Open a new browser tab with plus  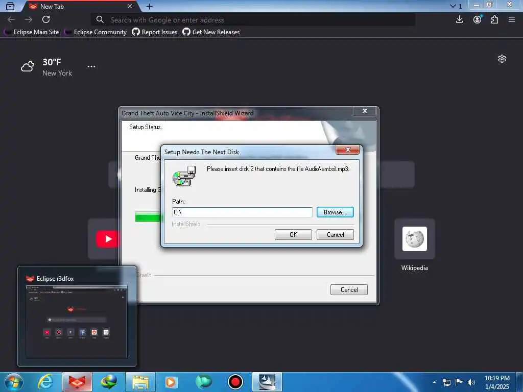pyautogui.click(x=150, y=6)
